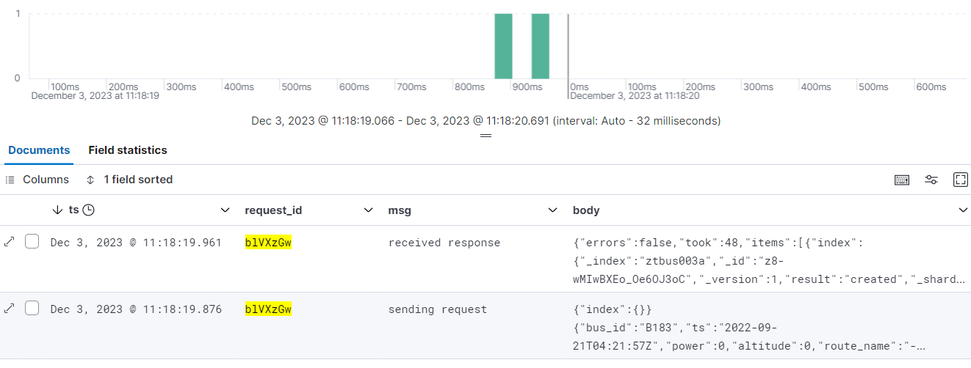Switch to Field statistics tab
Image resolution: width=971 pixels, height=368 pixels.
coord(128,150)
